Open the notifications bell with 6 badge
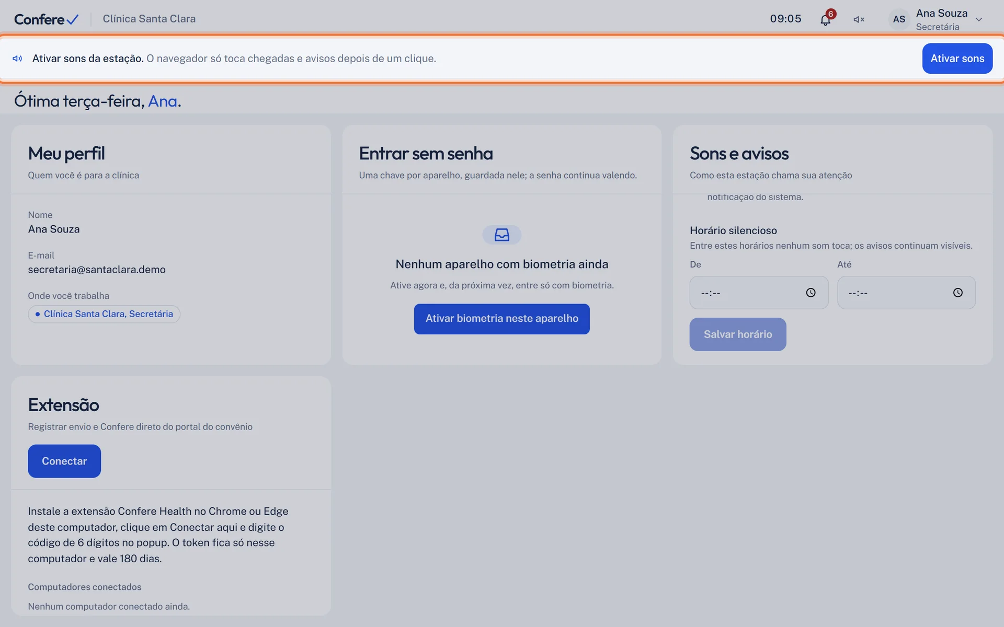 tap(826, 19)
